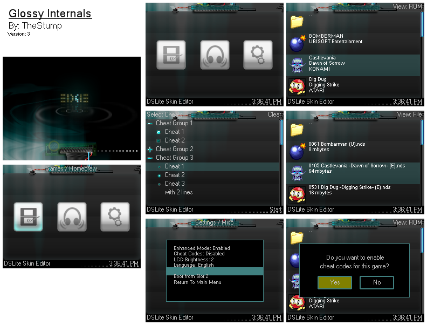Click the '64 mbytes' size under Castlevania file
This screenshot has height=325, width=427.
[x=320, y=171]
